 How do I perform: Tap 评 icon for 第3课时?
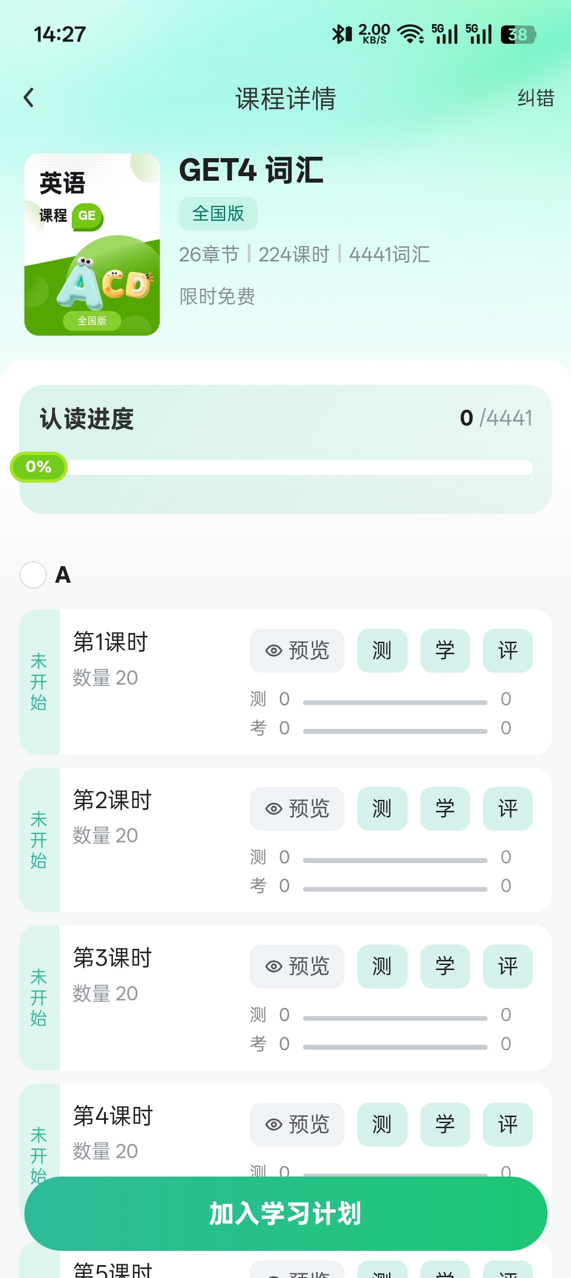point(507,966)
